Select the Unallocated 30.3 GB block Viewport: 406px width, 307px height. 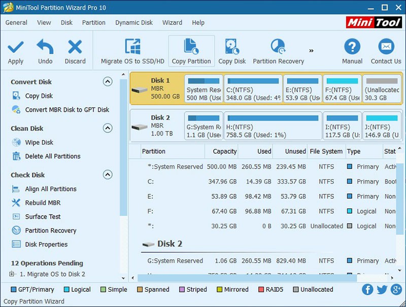point(382,89)
